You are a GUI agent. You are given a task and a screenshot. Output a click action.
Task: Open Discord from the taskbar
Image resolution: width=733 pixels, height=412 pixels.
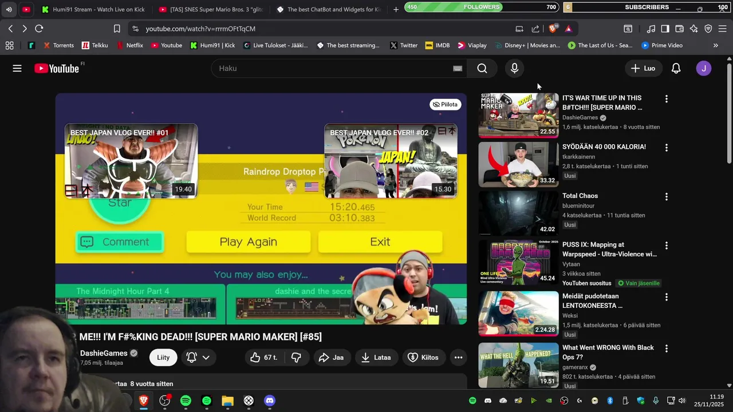click(270, 401)
